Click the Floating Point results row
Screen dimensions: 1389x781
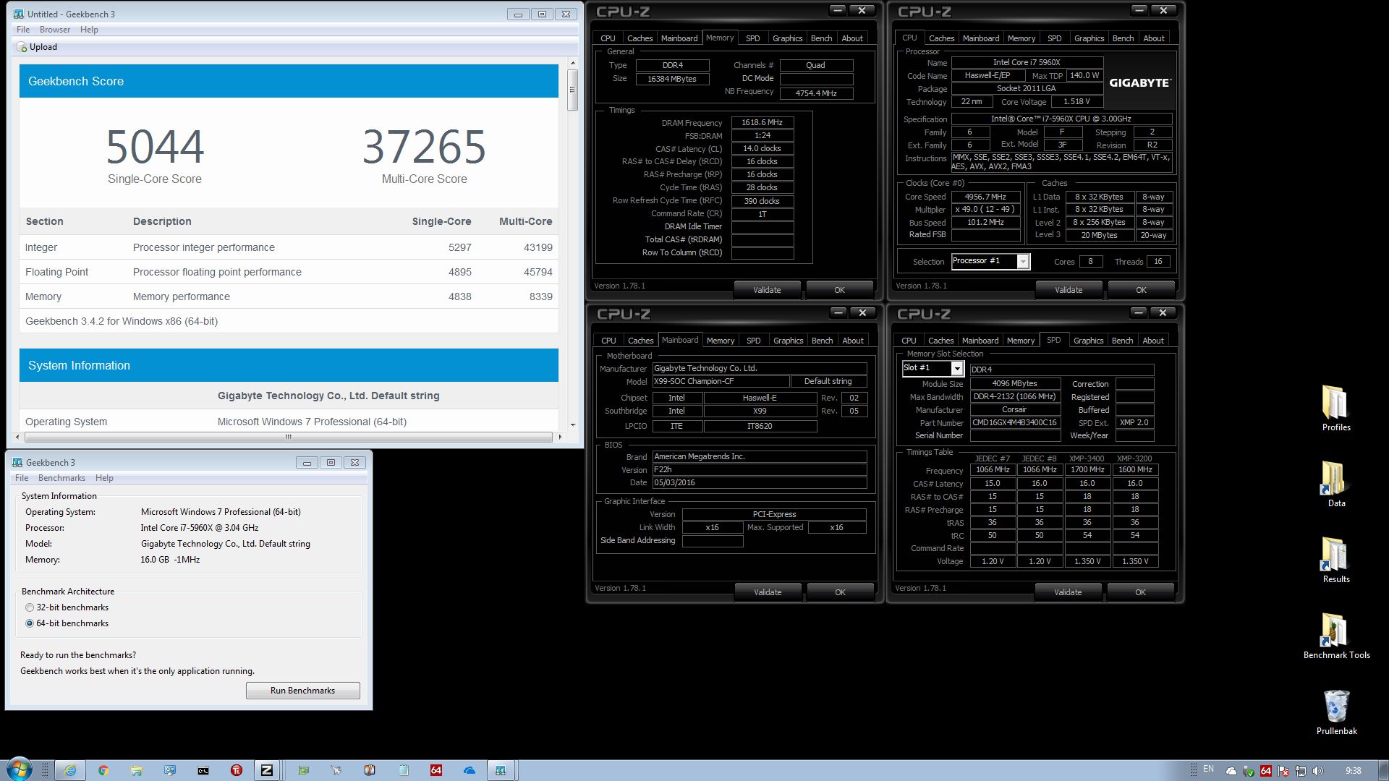pos(289,272)
